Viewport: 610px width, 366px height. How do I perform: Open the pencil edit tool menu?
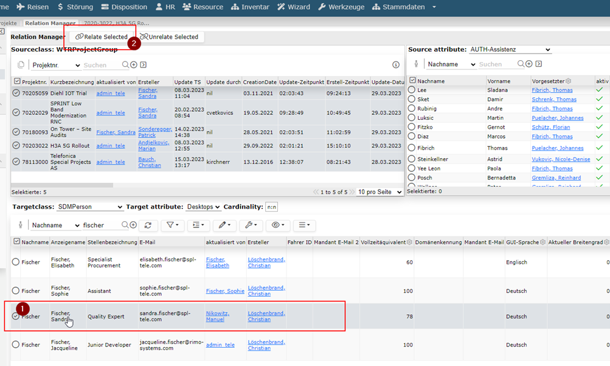coord(224,225)
